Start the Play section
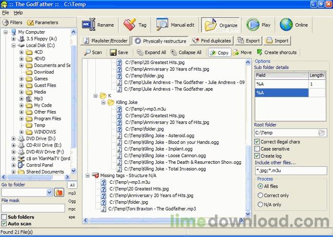The image size is (333, 237). coord(259,25)
